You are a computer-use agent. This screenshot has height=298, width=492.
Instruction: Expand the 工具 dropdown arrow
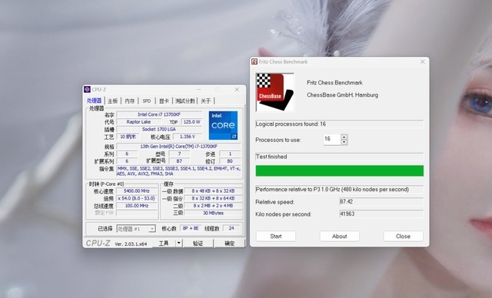click(178, 243)
